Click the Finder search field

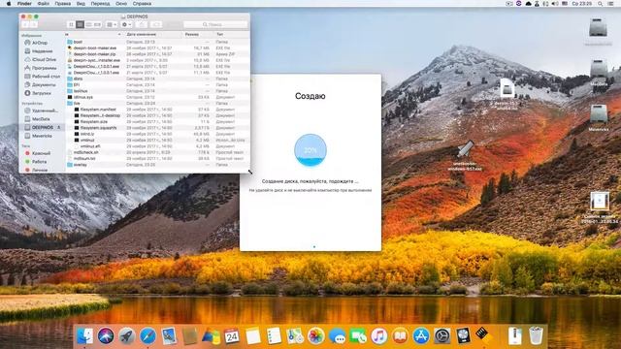215,24
